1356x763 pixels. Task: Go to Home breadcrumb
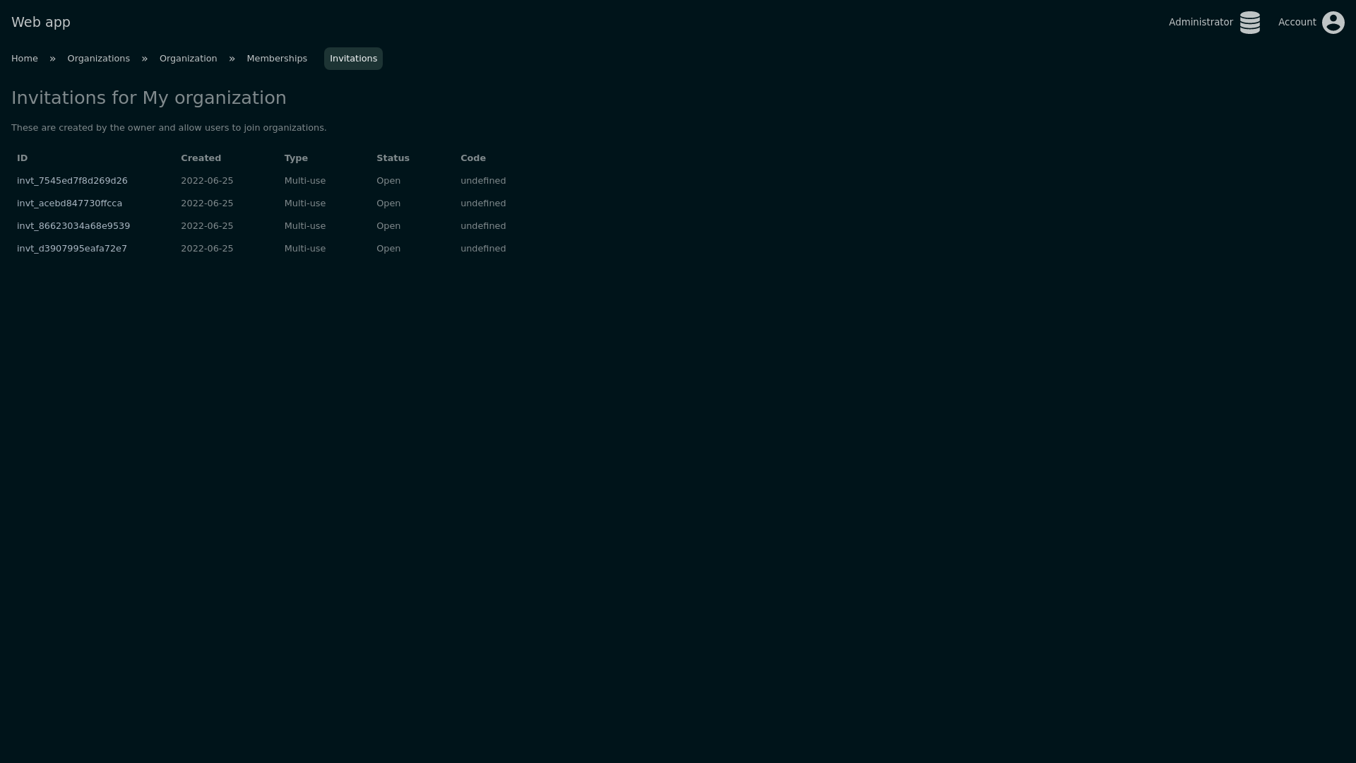click(x=25, y=59)
